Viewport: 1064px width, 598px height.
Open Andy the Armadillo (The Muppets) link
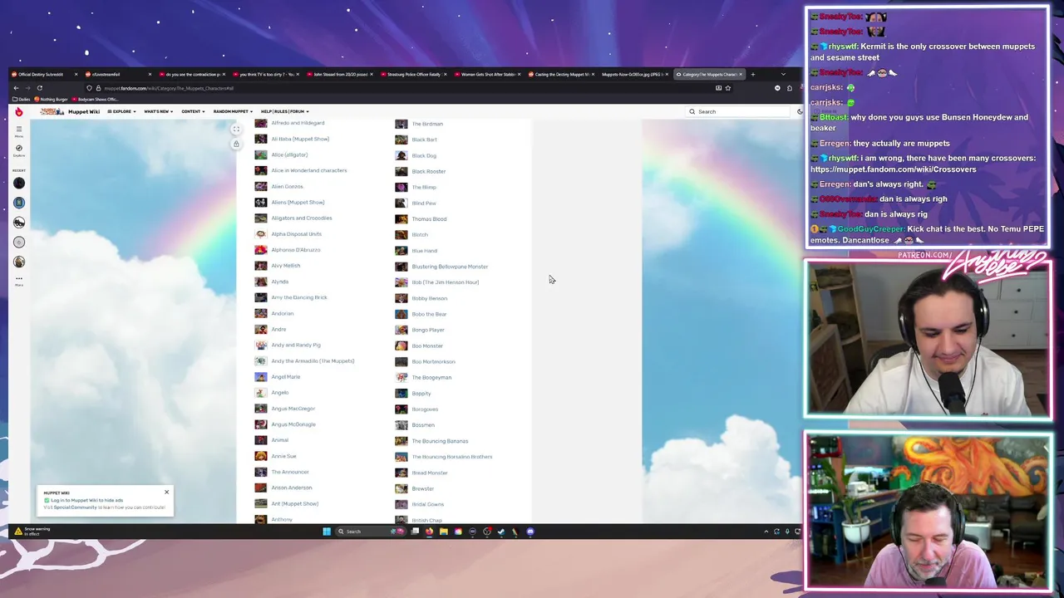pyautogui.click(x=313, y=361)
